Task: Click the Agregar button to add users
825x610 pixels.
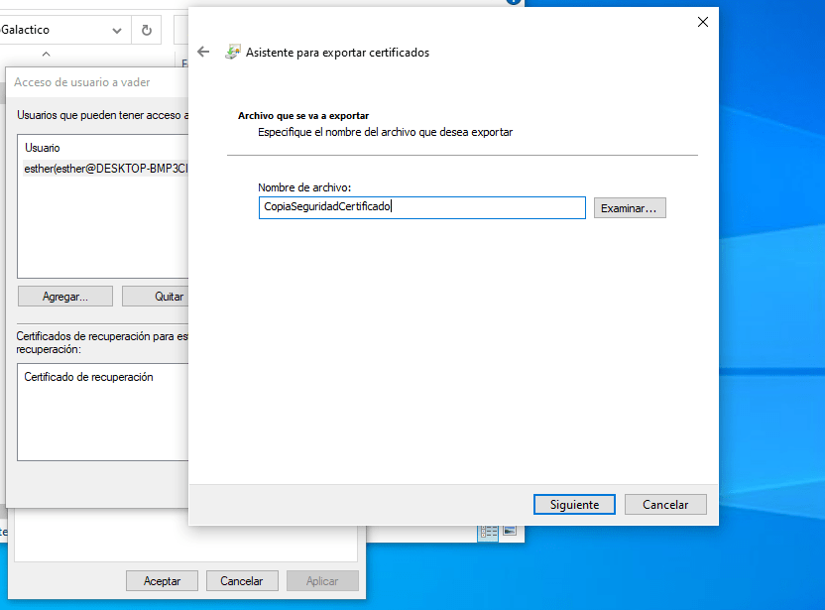Action: click(x=64, y=296)
